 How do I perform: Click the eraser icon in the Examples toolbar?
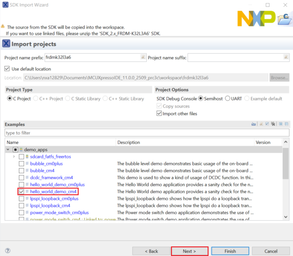[261, 124]
